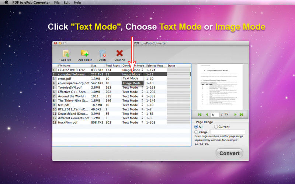Select the compdocfileformat file row
The image size is (295, 184).
point(122,74)
